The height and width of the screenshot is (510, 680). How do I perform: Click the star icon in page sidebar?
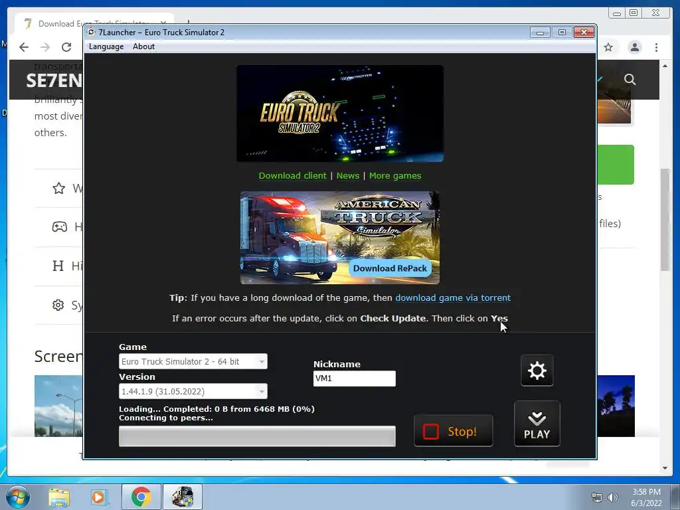click(58, 188)
